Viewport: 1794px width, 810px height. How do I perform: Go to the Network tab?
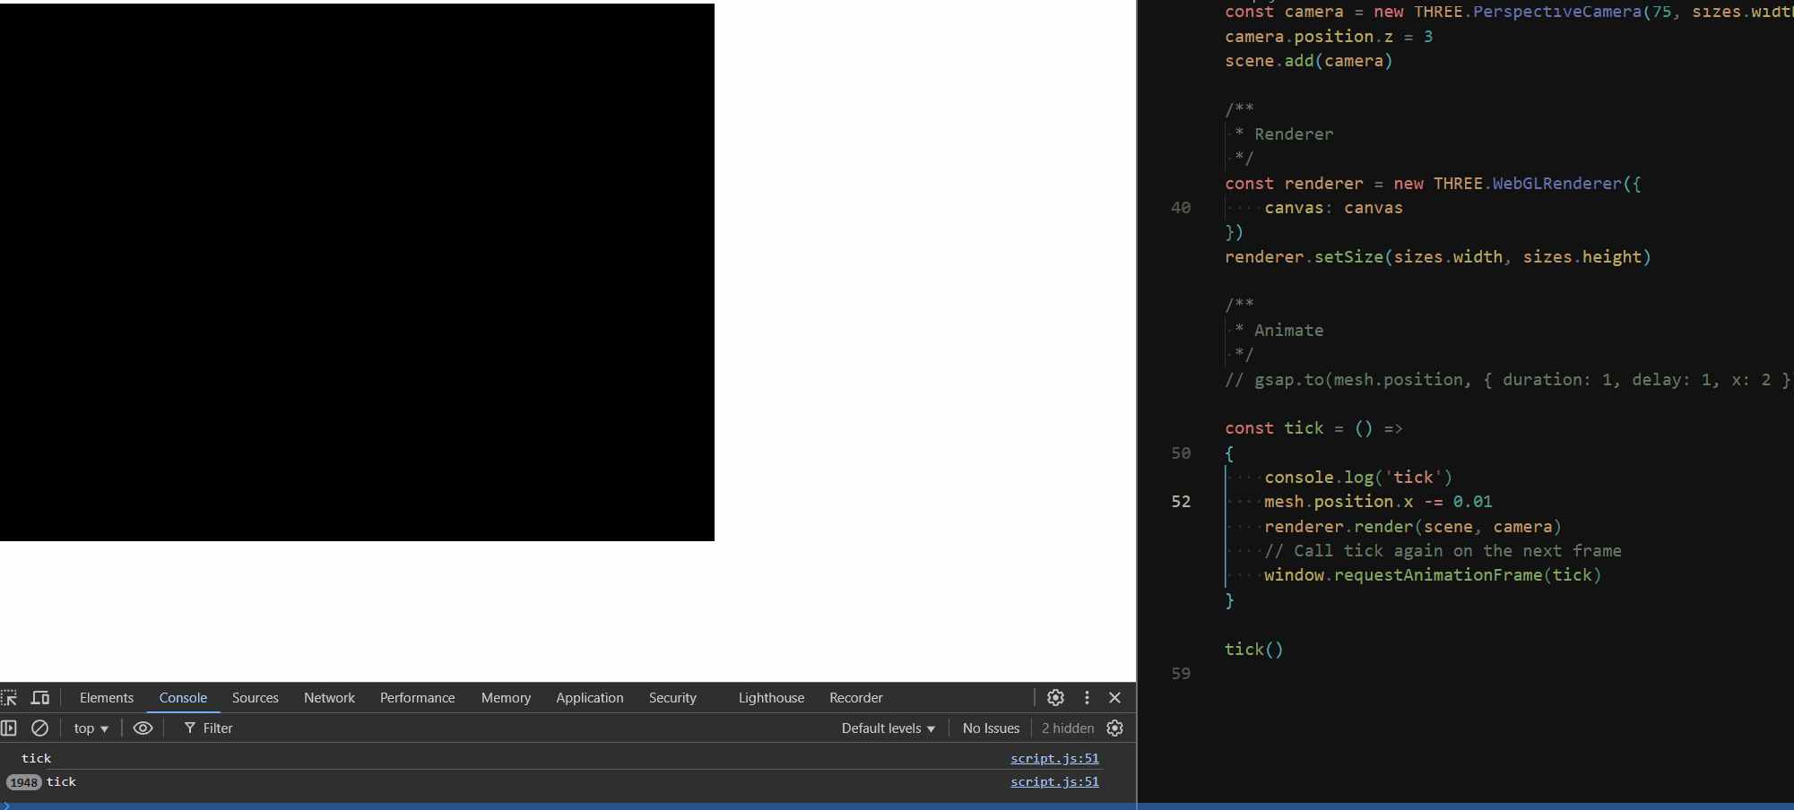click(x=329, y=698)
